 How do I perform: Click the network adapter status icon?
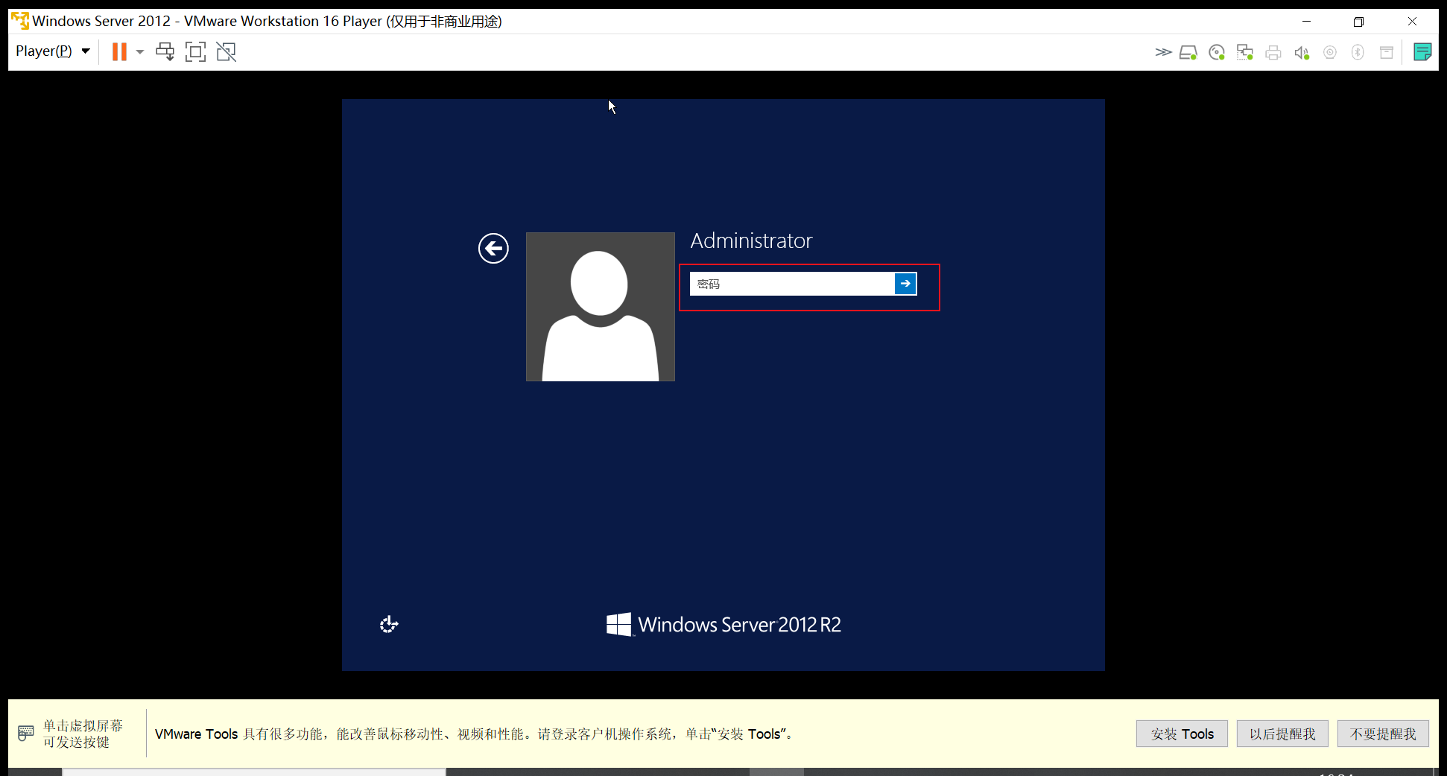pyautogui.click(x=1244, y=51)
